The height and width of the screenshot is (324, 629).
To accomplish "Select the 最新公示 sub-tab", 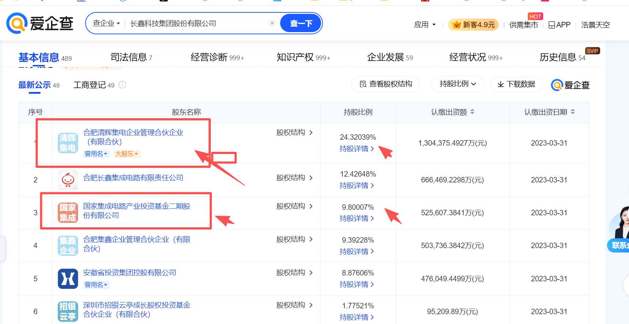I will [39, 85].
